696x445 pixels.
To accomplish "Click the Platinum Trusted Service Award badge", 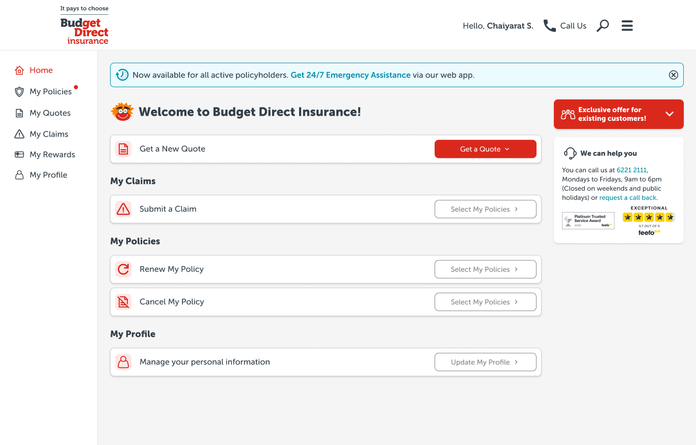I will point(588,221).
